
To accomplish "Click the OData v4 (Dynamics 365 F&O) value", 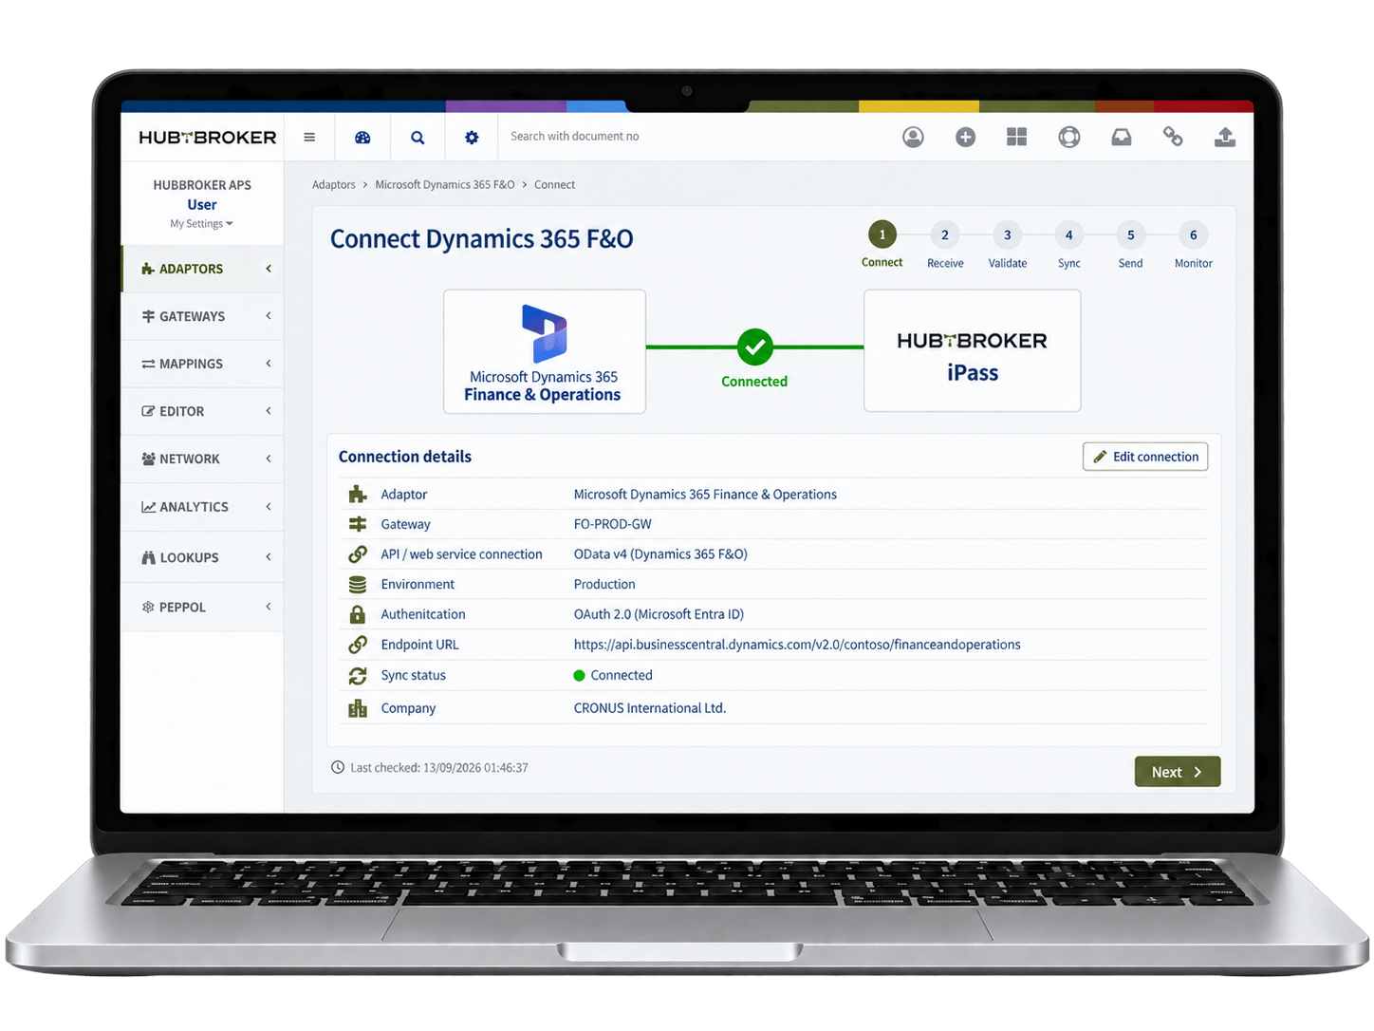I will click(660, 554).
